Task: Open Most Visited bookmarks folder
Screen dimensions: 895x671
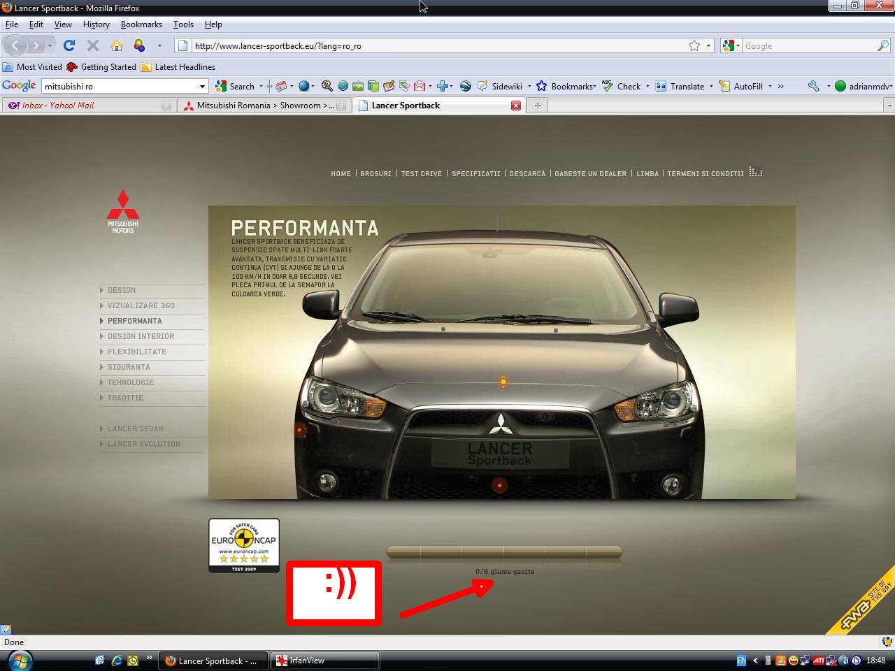Action: coord(32,67)
